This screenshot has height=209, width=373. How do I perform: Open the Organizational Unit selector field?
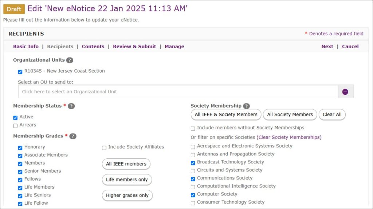pos(178,92)
